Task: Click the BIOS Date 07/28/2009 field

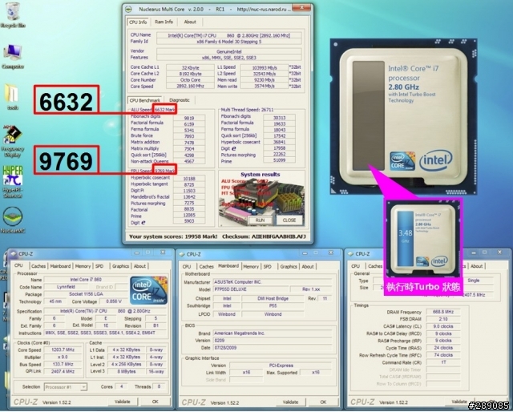Action: [273, 348]
